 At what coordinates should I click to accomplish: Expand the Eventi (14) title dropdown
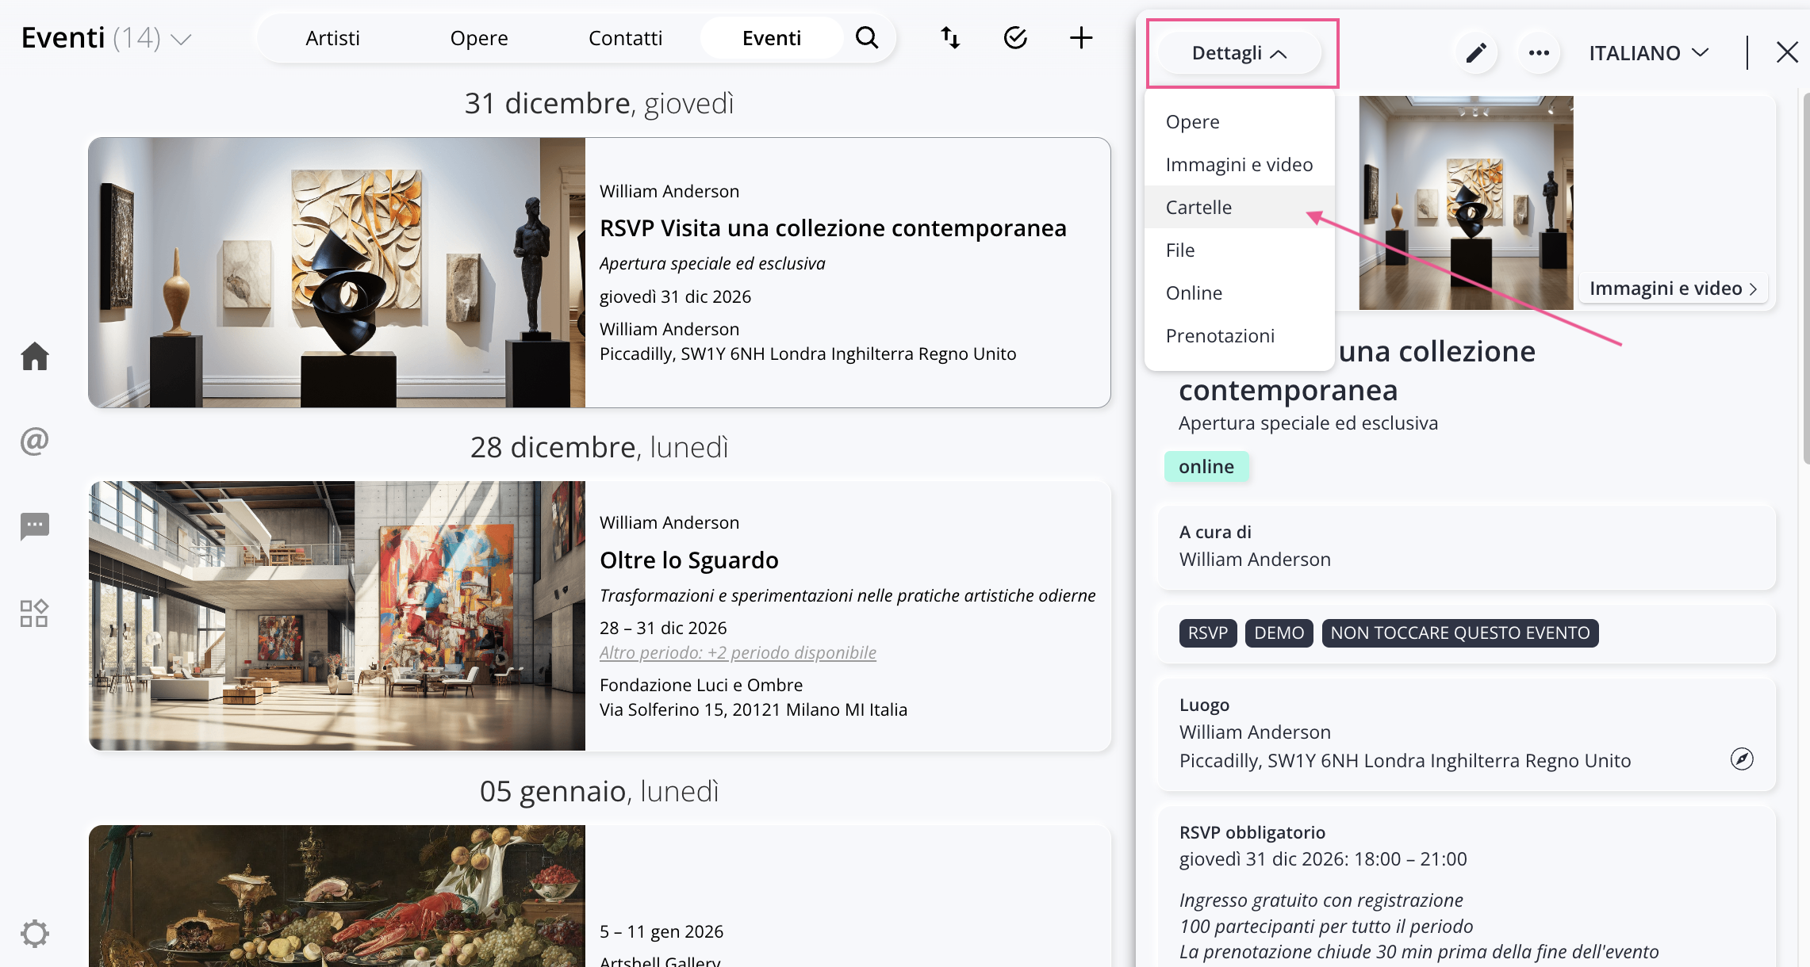[182, 39]
